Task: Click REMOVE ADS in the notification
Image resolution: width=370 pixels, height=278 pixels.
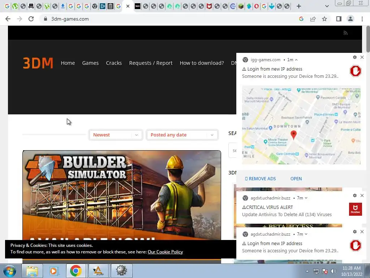Action: 260,179
